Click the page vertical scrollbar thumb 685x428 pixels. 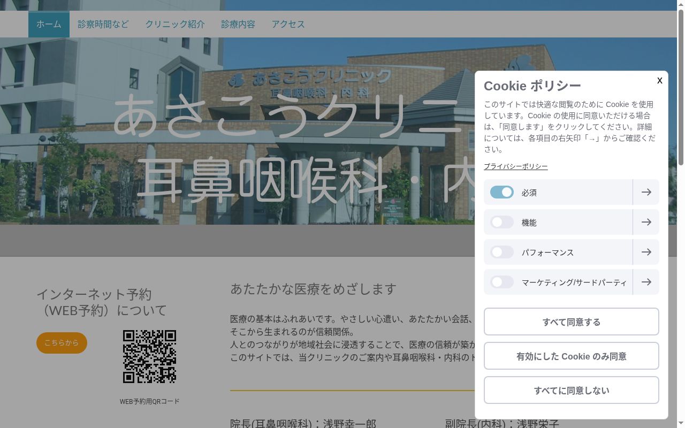tap(681, 88)
